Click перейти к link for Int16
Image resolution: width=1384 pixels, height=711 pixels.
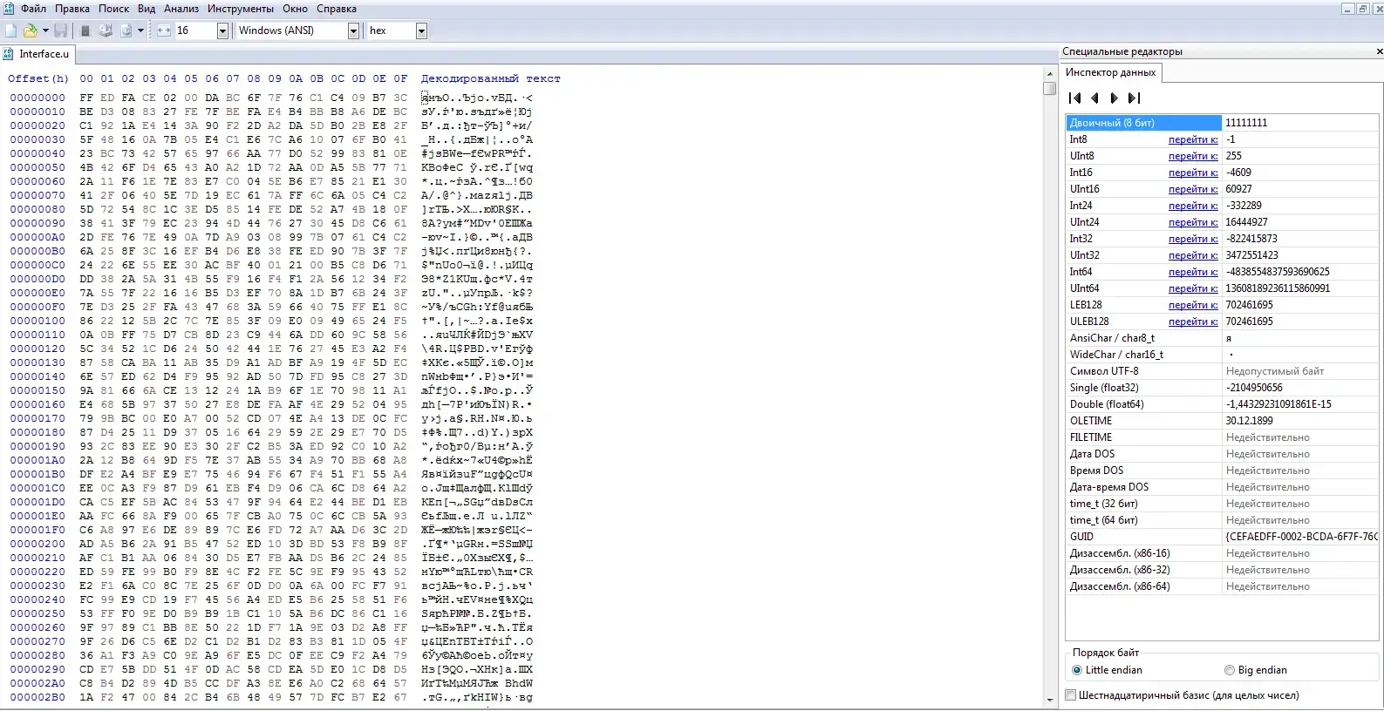pos(1193,173)
